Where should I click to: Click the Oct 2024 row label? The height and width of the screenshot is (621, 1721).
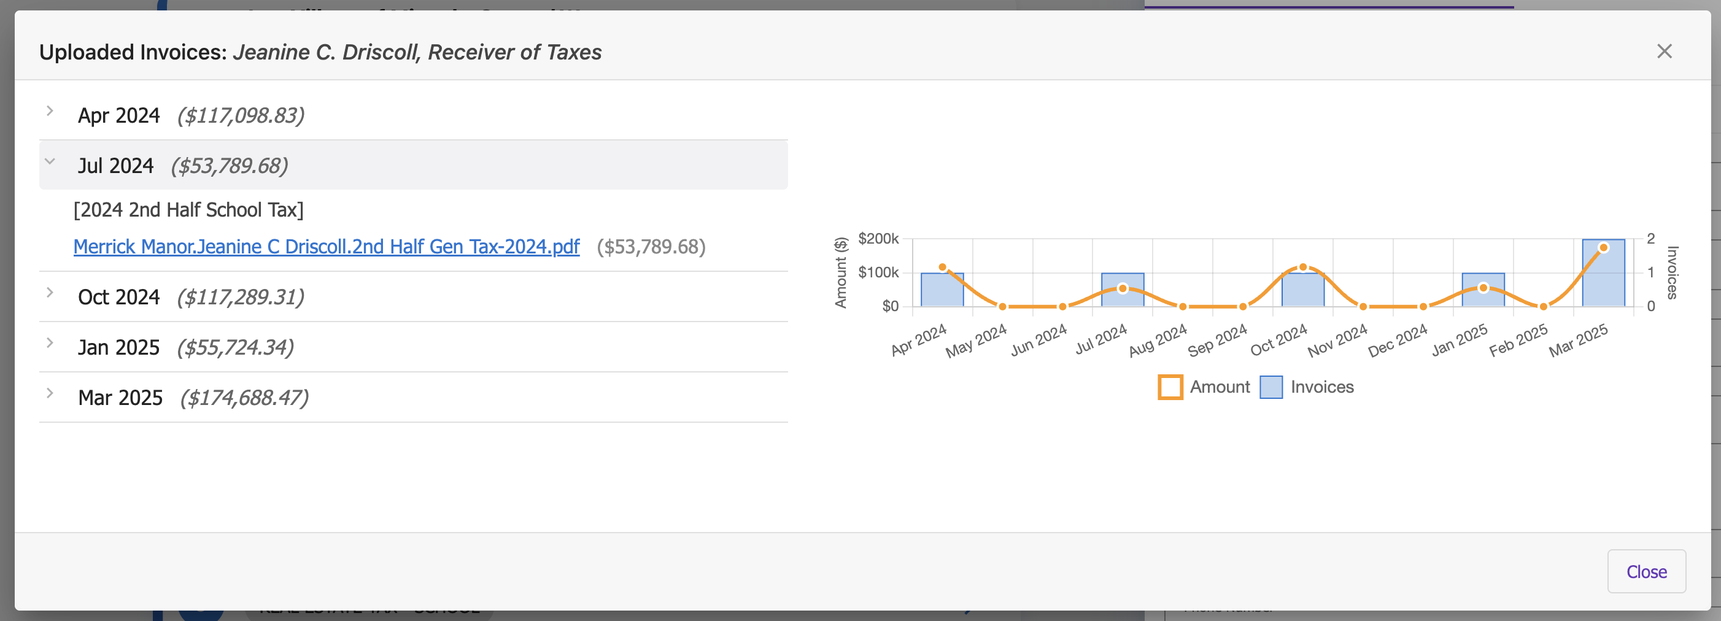[x=119, y=297]
